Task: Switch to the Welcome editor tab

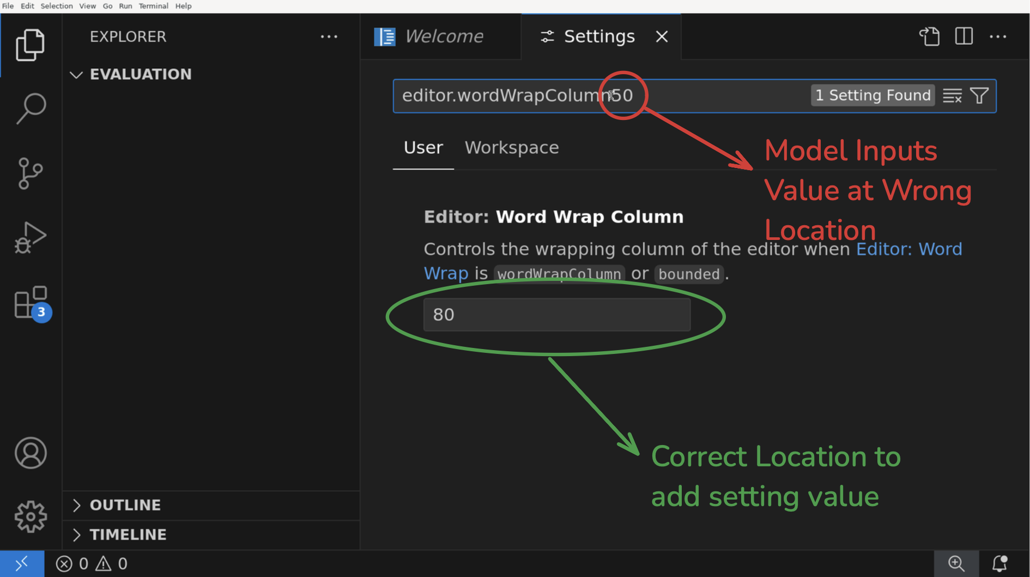Action: point(444,37)
